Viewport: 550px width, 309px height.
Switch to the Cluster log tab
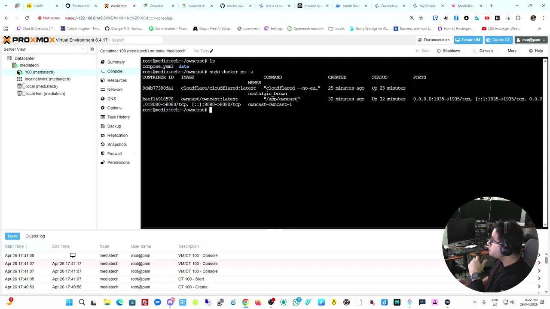coord(35,236)
